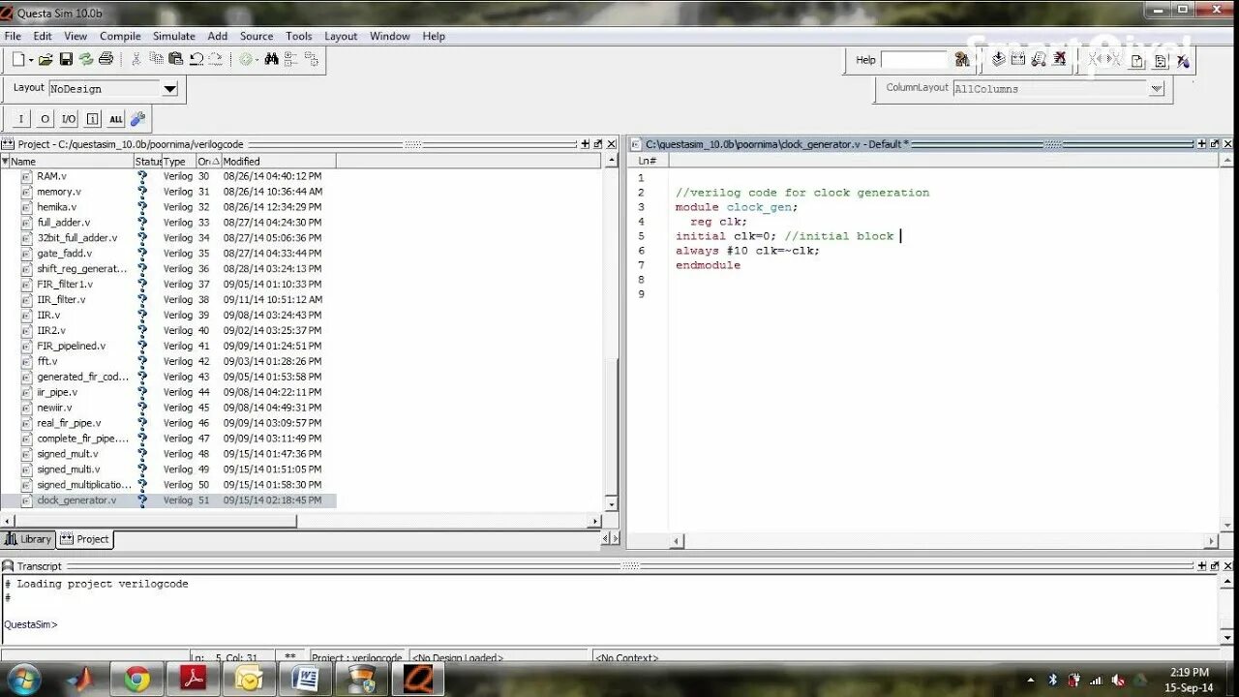
Task: Toggle the 'I' input filter button
Action: tap(21, 119)
